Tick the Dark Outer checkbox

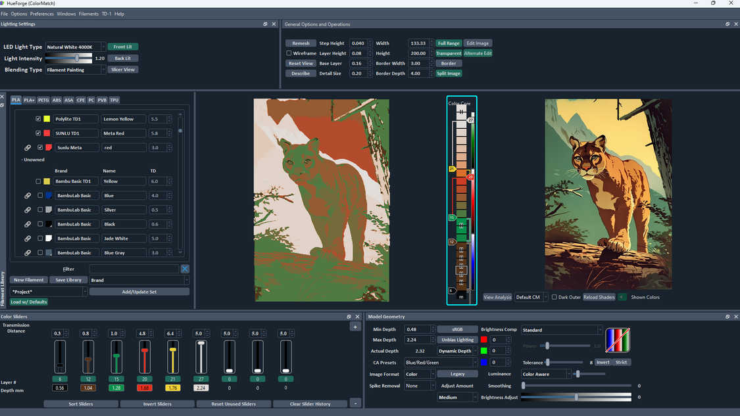click(555, 297)
